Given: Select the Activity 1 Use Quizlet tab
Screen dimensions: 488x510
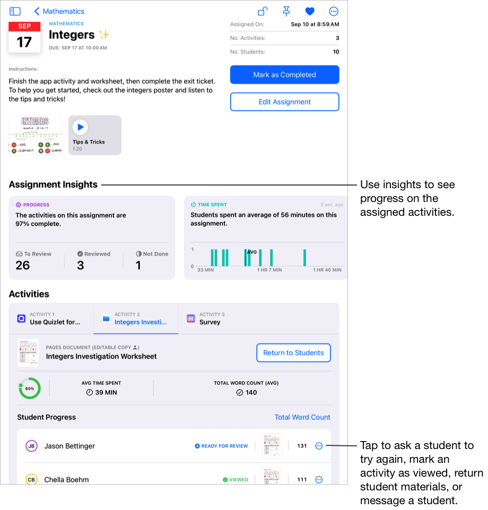Looking at the screenshot, I should (51, 319).
